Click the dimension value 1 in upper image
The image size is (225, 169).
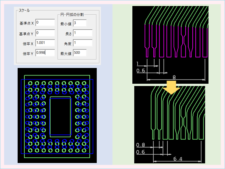point(138,63)
